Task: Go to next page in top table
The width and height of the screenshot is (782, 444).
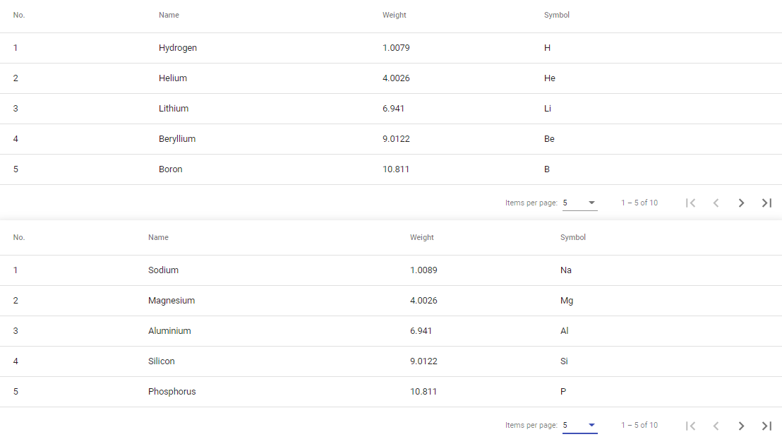Action: point(741,203)
